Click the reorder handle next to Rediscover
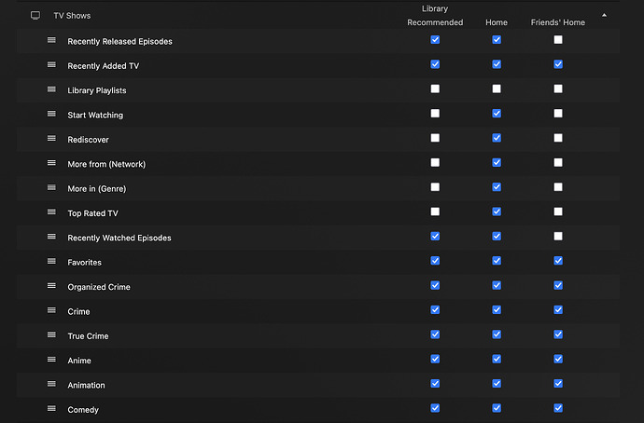 51,139
